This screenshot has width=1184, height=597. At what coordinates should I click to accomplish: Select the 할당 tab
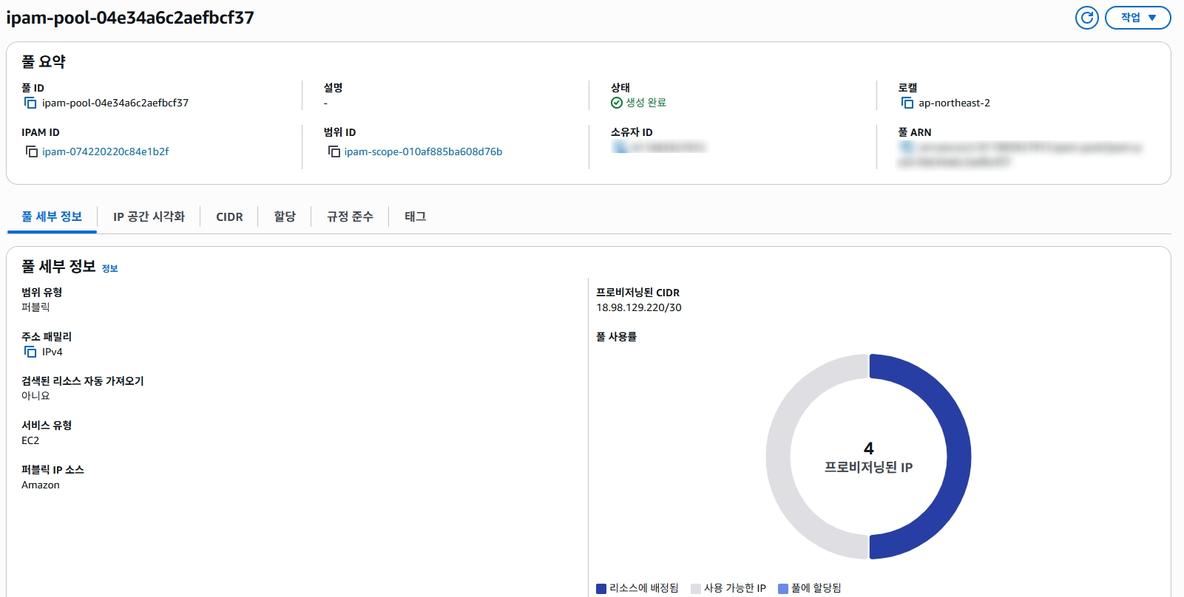[x=285, y=216]
